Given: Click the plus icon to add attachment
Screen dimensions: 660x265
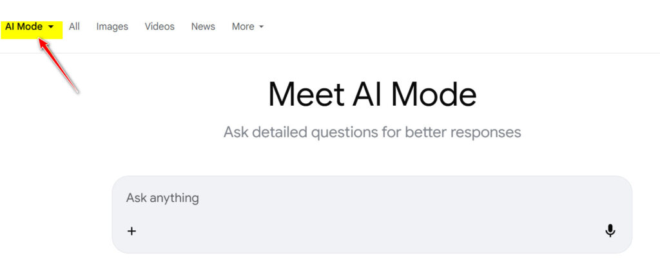Looking at the screenshot, I should tap(131, 231).
